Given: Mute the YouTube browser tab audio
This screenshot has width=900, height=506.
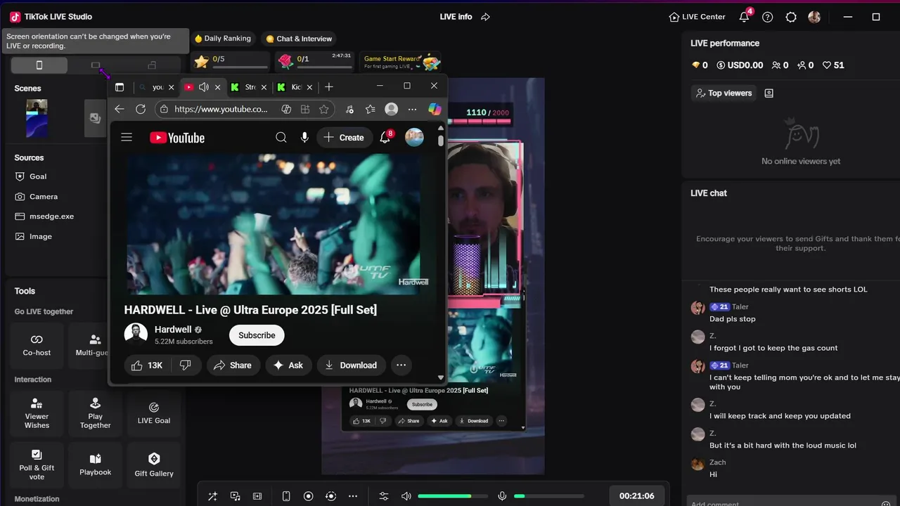Looking at the screenshot, I should click(203, 87).
